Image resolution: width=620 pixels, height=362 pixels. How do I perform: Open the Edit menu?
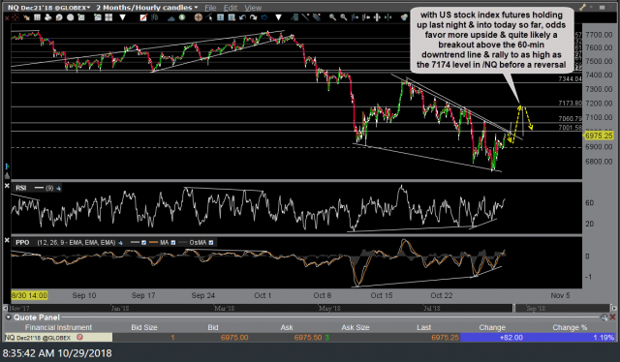point(231,8)
